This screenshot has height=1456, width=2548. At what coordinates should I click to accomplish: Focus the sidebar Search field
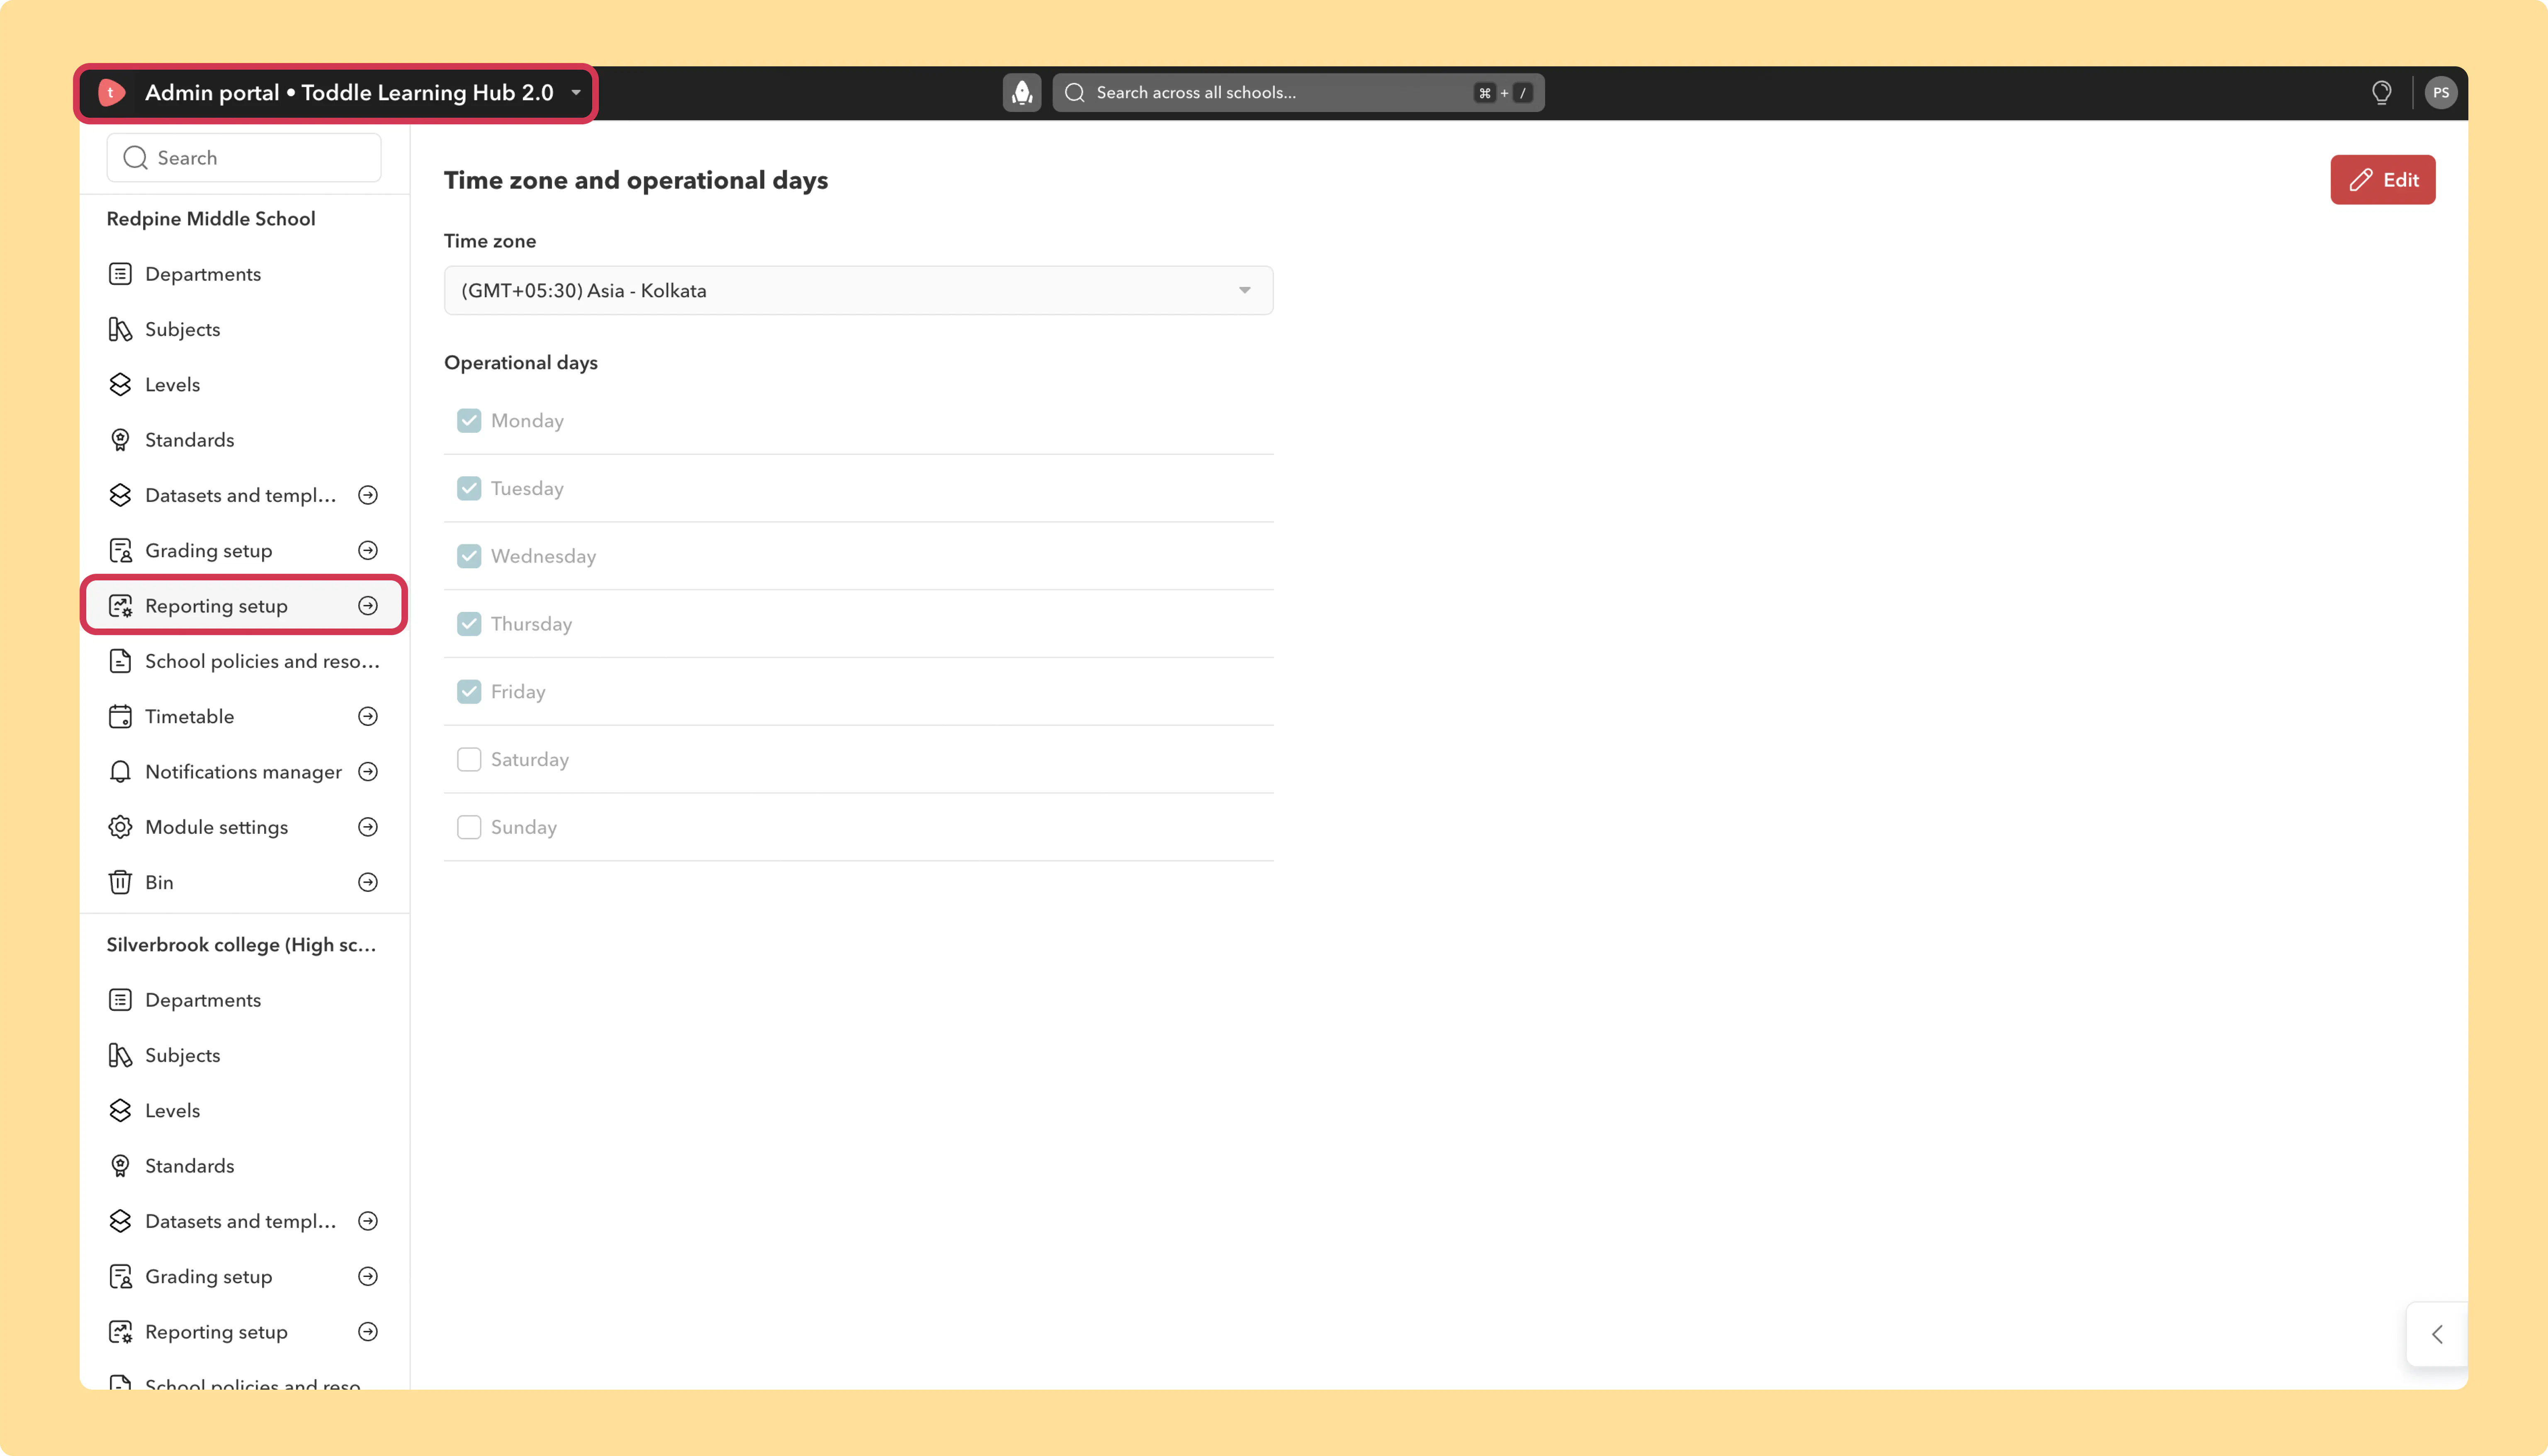[x=244, y=158]
